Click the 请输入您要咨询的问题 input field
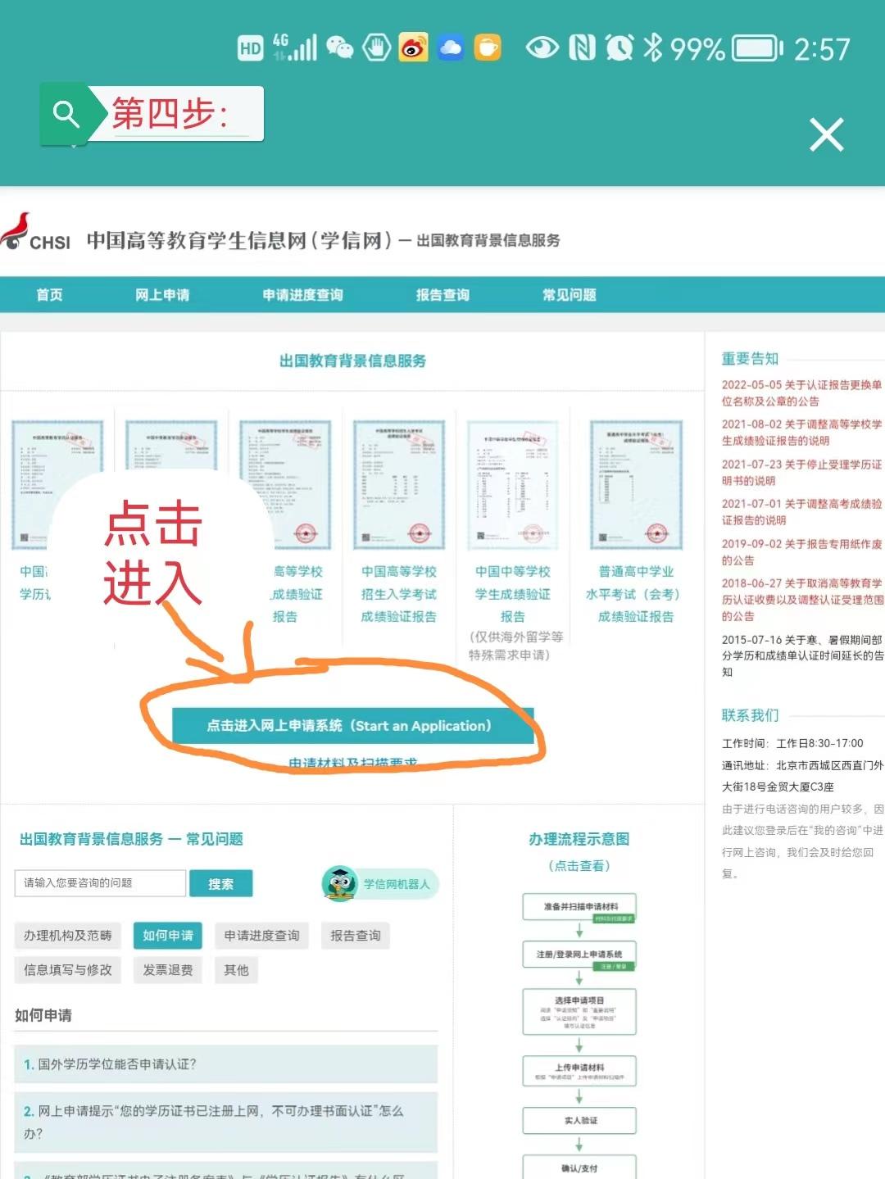Viewport: 885px width, 1179px height. pos(98,883)
